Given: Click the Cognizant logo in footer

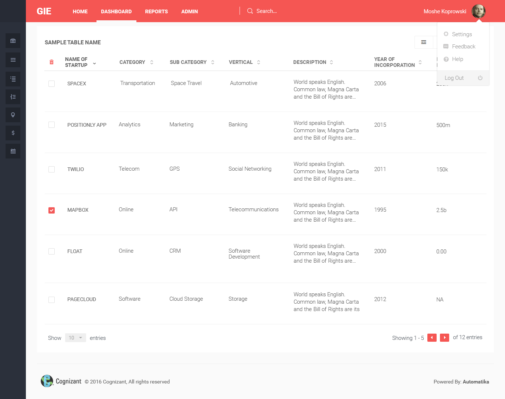Looking at the screenshot, I should pyautogui.click(x=61, y=381).
